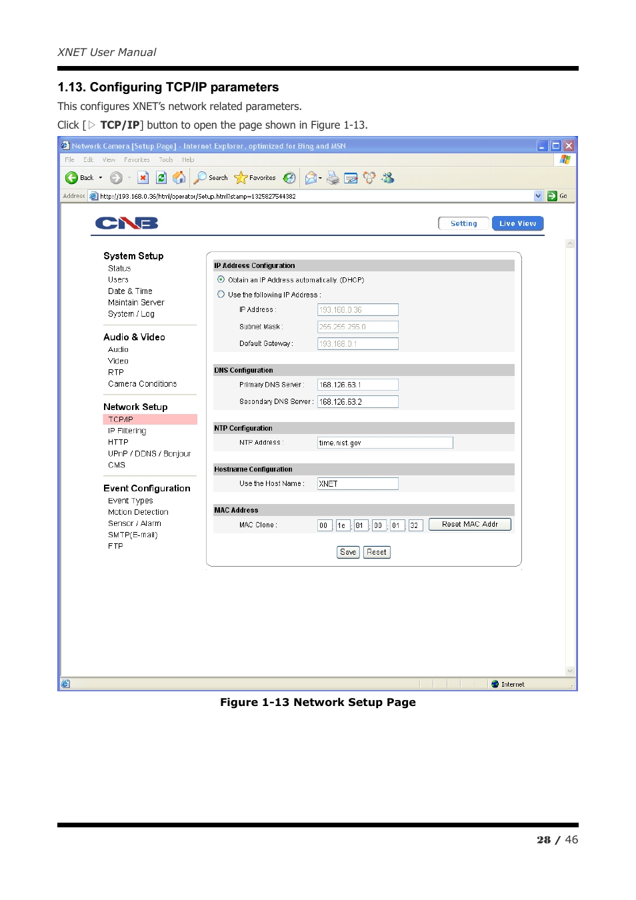Screen dimensions: 636x900
Task: Click the Mail envelope icon
Action: [311, 178]
